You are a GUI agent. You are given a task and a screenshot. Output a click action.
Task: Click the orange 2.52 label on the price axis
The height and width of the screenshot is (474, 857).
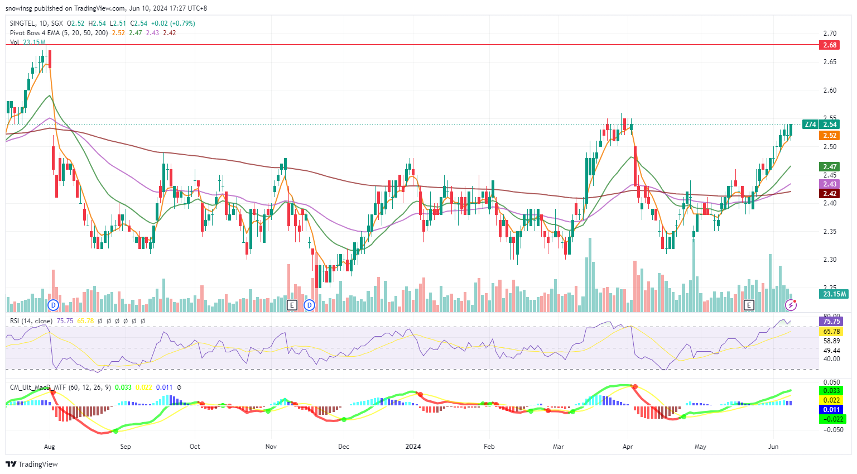(x=829, y=136)
